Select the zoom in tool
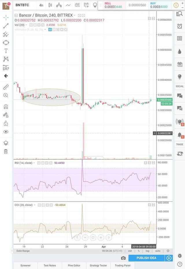The width and height of the screenshot is (185, 269). (x=6, y=95)
